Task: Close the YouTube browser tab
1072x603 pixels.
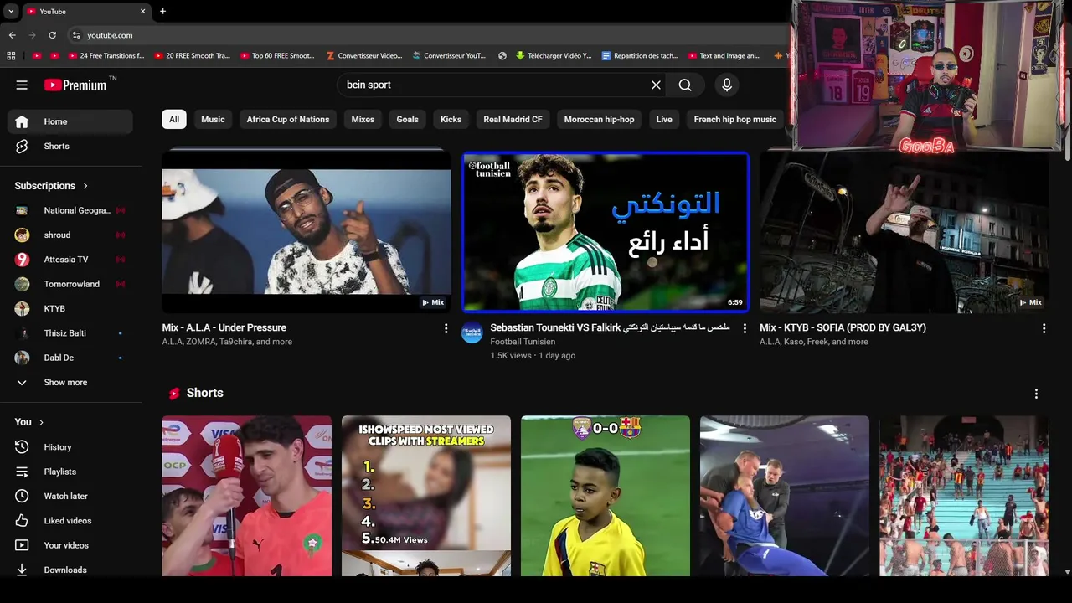Action: point(142,11)
